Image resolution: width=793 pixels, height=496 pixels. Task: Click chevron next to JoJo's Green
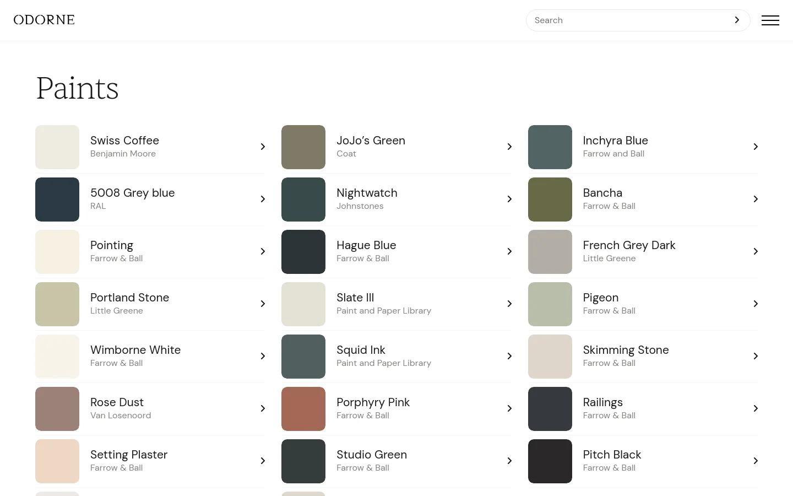509,147
